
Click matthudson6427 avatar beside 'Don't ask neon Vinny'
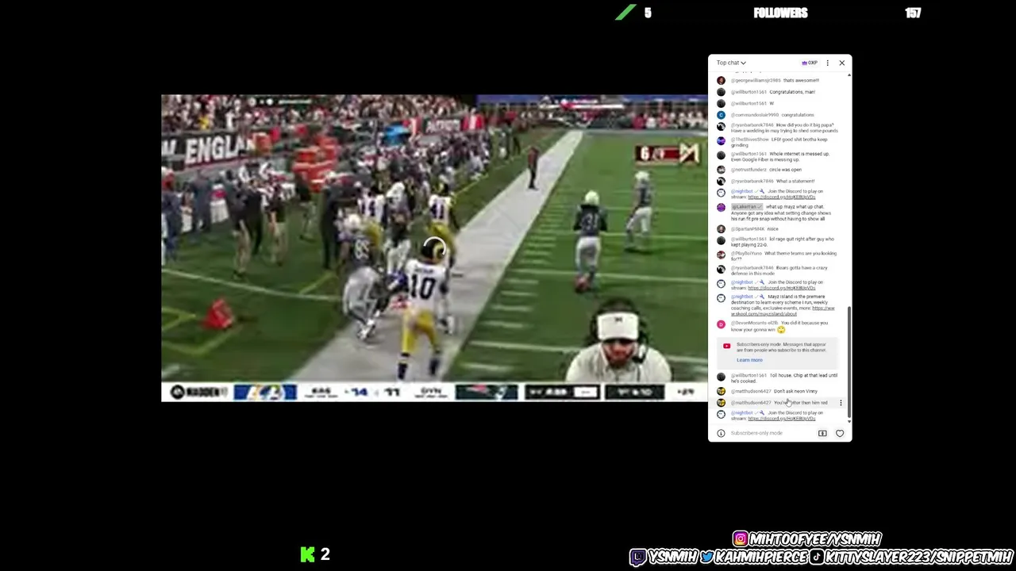coord(721,391)
